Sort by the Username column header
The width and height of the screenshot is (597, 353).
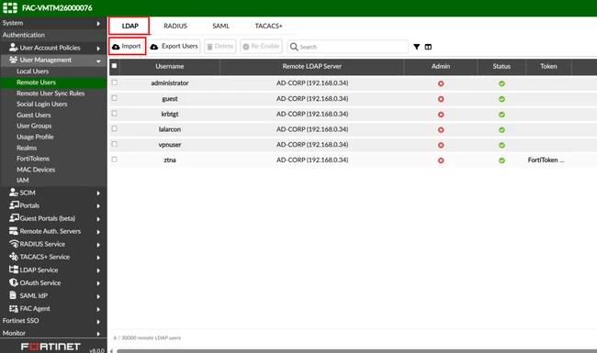click(x=170, y=66)
